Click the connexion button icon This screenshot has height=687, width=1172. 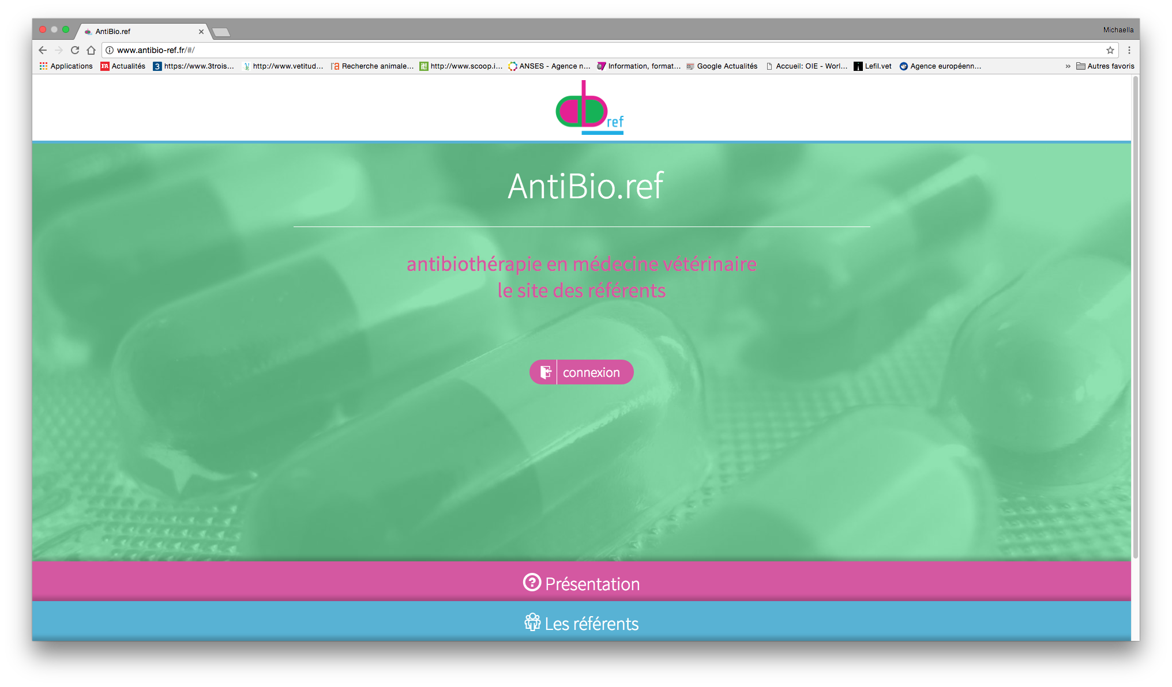click(x=544, y=372)
